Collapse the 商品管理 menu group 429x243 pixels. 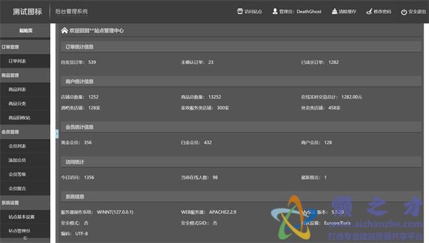point(25,75)
